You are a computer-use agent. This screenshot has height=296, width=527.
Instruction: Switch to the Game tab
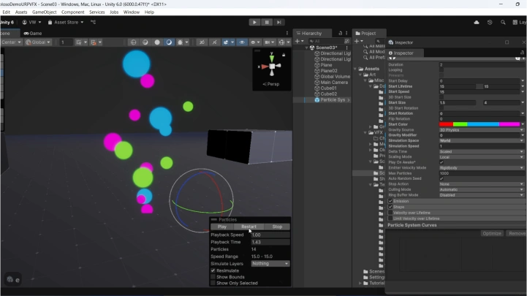click(33, 34)
